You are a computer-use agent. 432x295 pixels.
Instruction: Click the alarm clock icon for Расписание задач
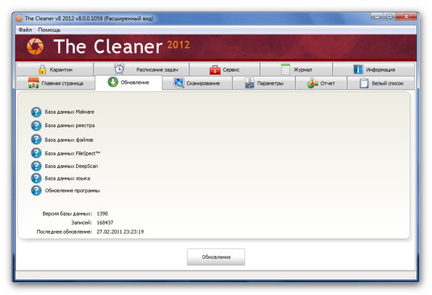pos(119,69)
